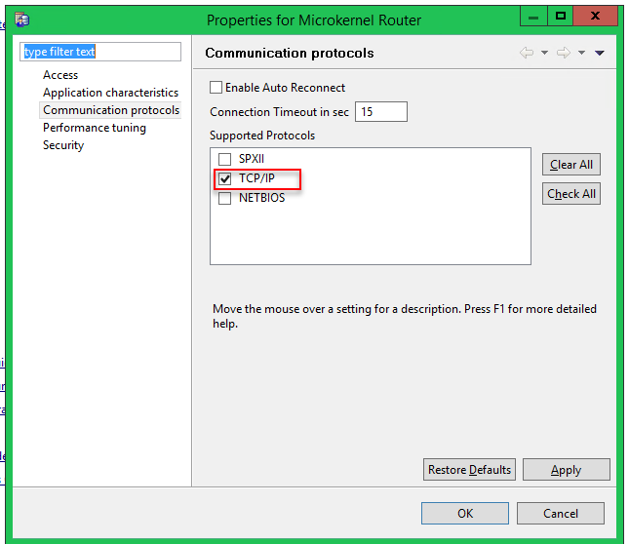Click the forward navigation arrow icon
This screenshot has height=544, width=629.
[564, 53]
